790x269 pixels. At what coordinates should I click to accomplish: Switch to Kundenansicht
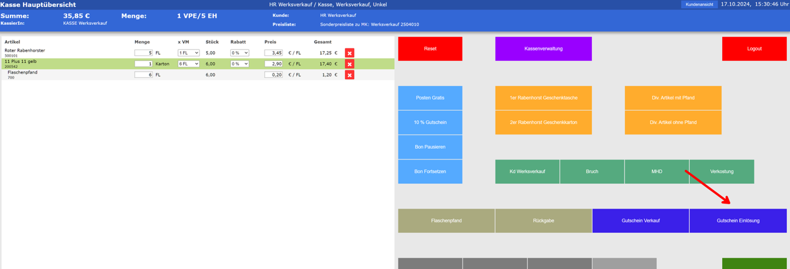[699, 4]
